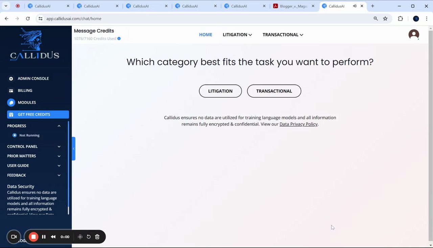Expand the Feedback section
The height and width of the screenshot is (248, 433).
tap(59, 175)
